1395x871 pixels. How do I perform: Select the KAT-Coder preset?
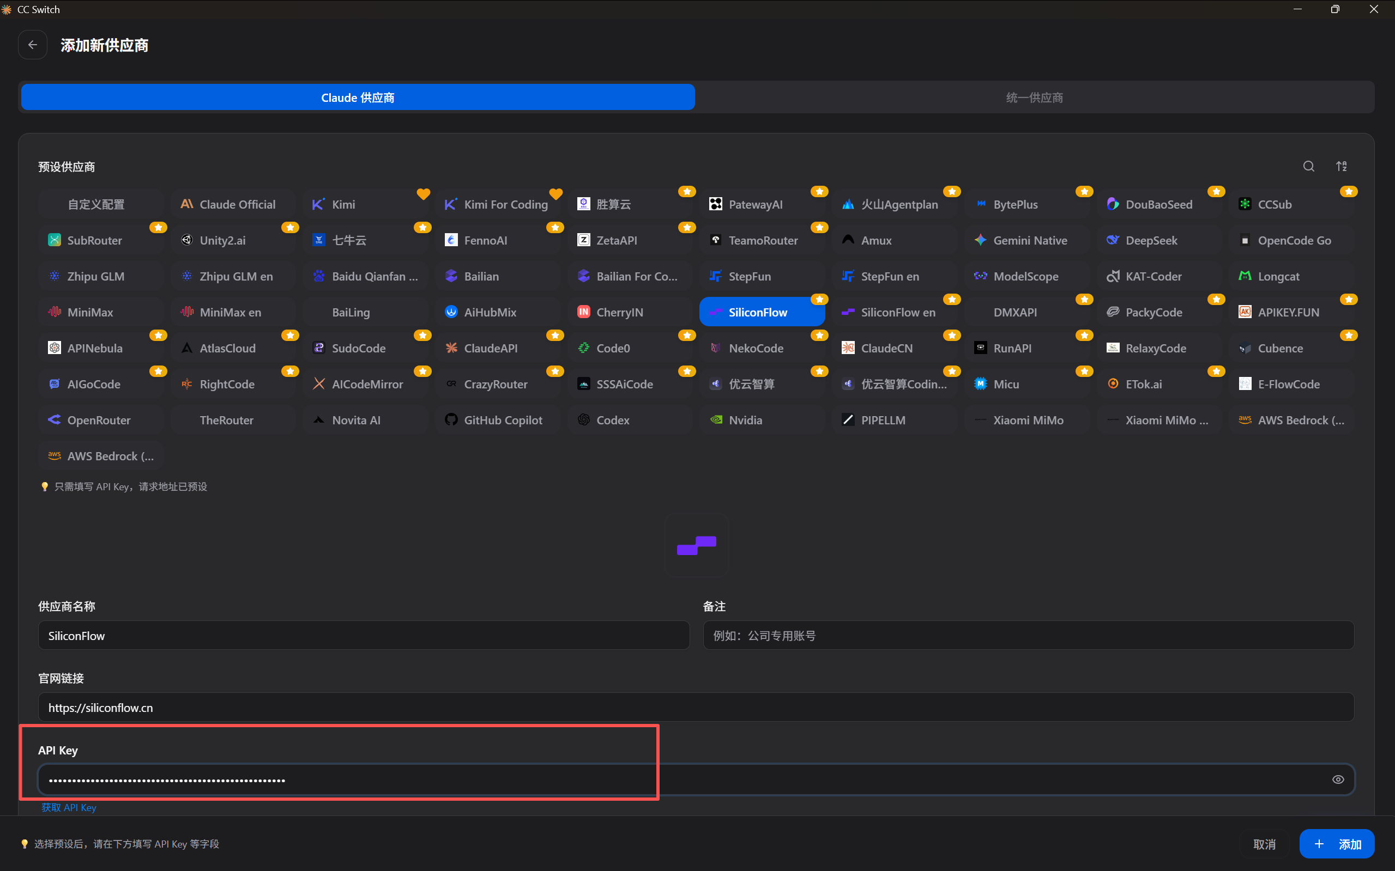(x=1160, y=276)
